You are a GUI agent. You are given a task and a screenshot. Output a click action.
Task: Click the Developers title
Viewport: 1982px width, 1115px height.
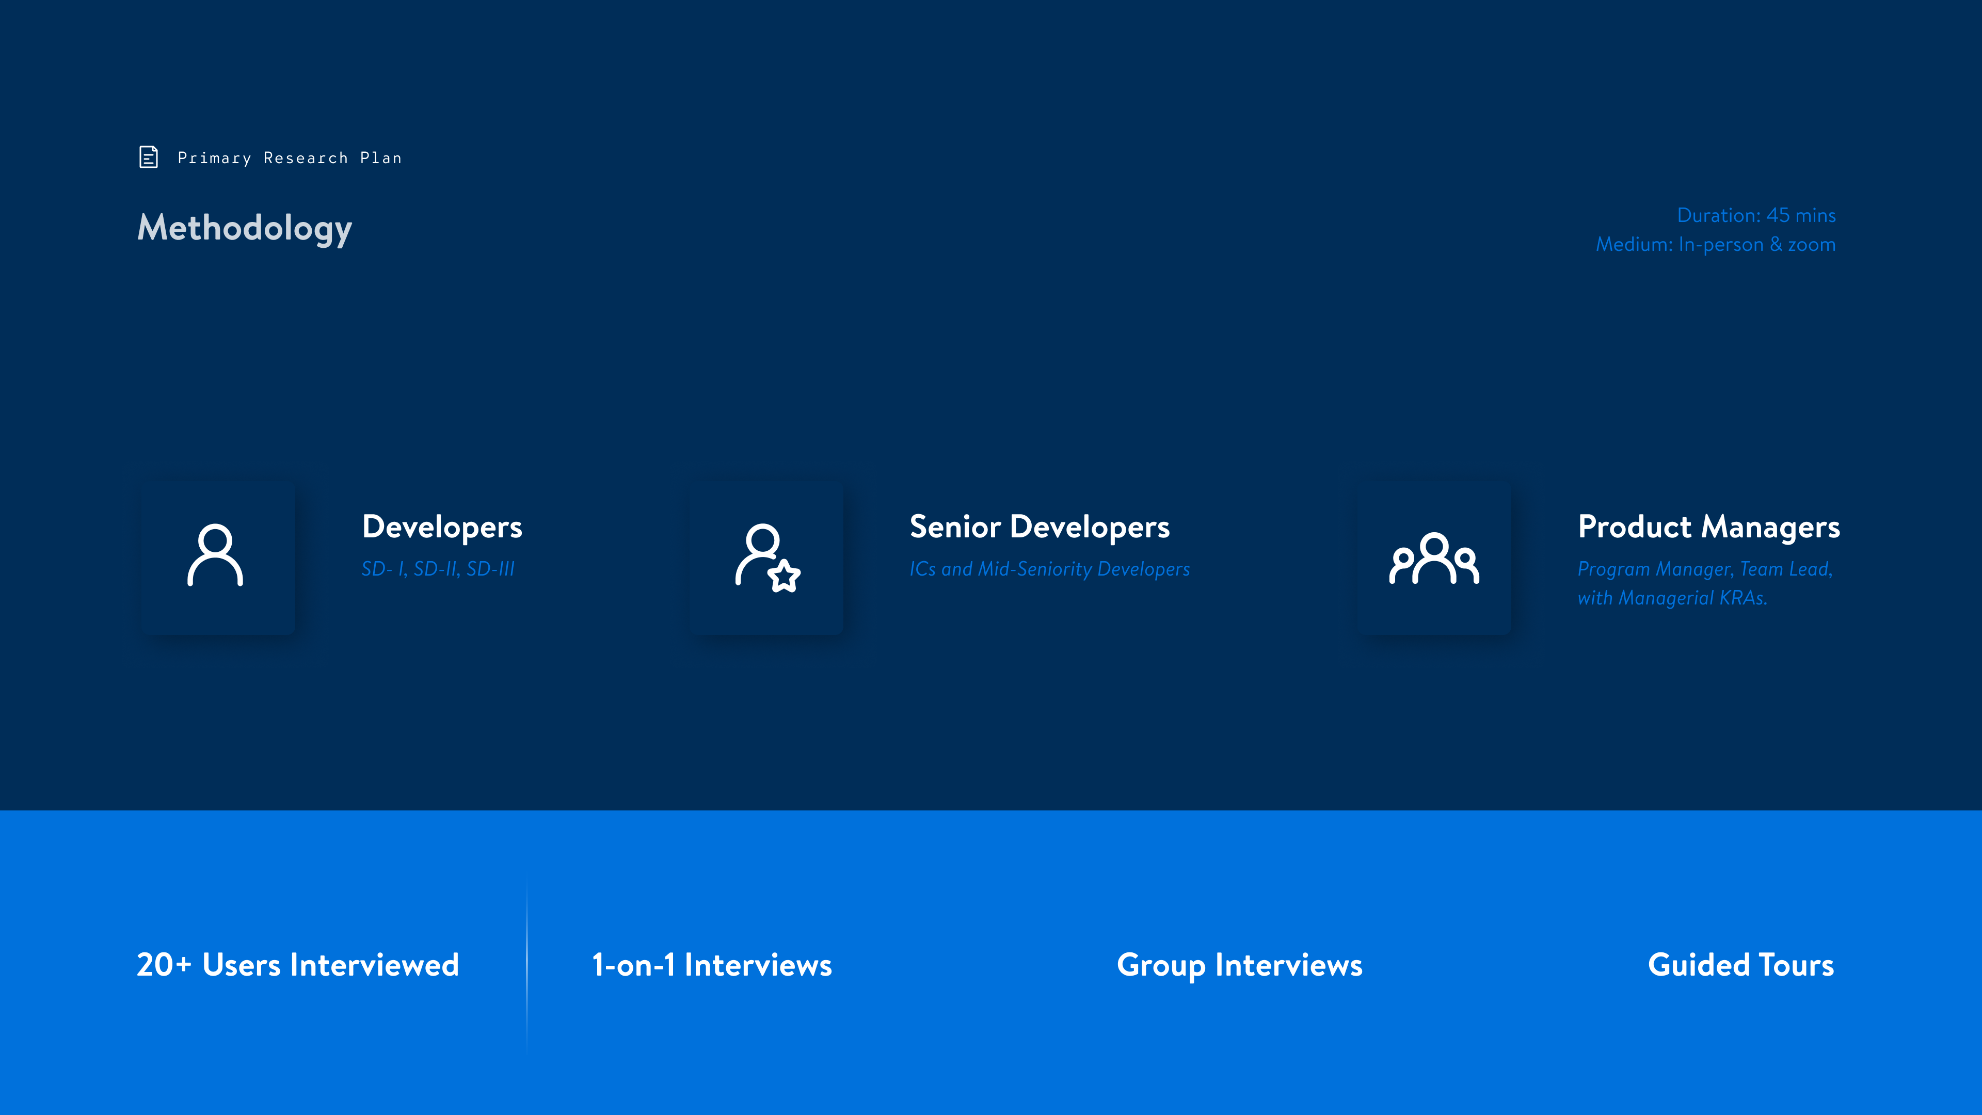[442, 528]
